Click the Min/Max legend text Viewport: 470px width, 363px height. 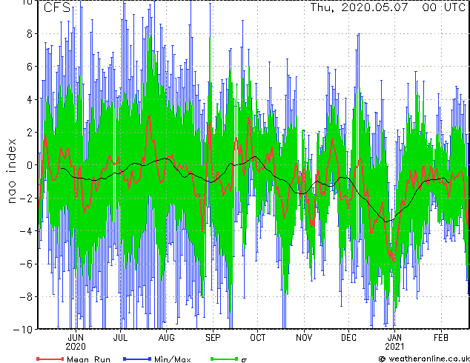click(173, 359)
